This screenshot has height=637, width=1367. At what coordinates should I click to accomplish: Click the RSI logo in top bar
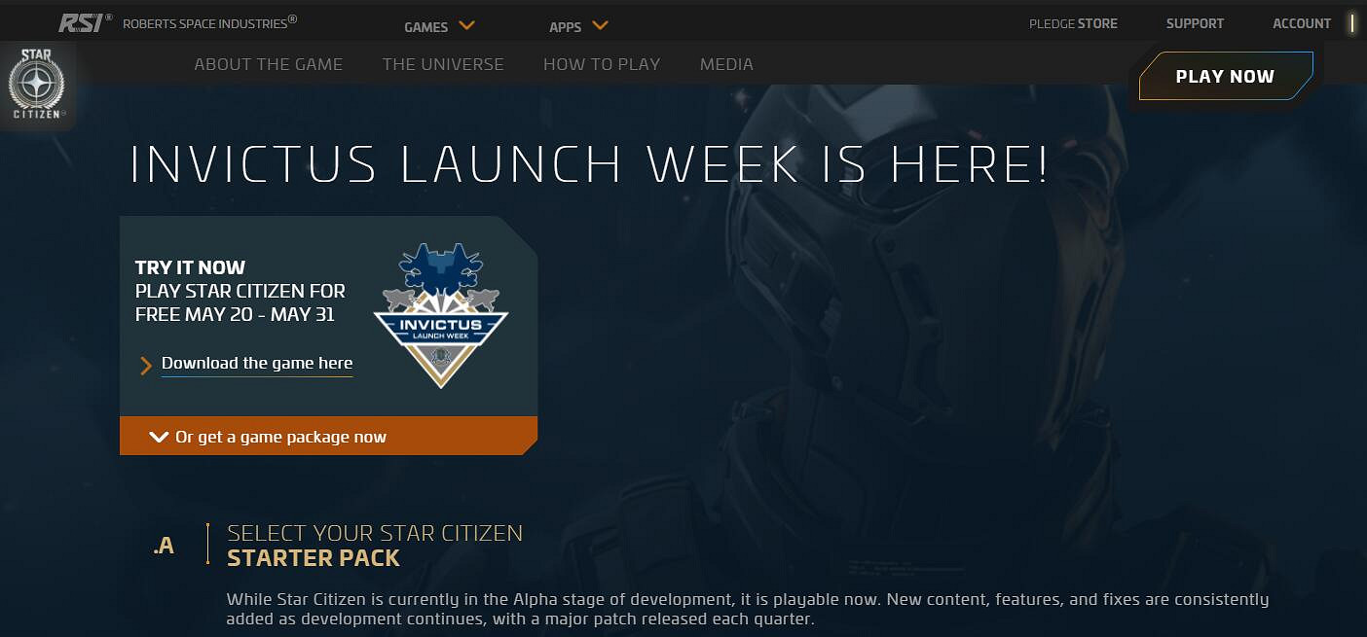(85, 22)
